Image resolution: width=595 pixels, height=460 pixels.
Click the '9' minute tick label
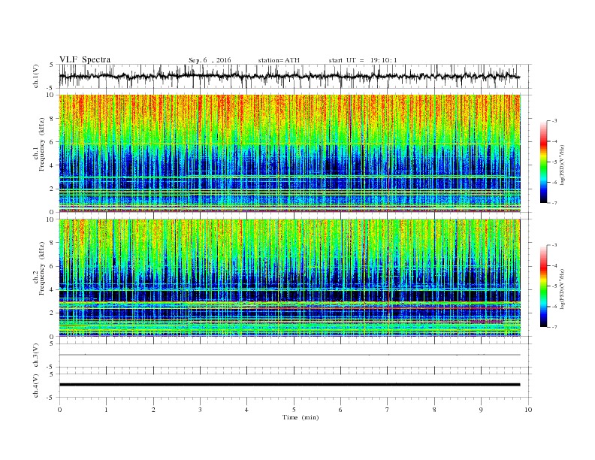coord(481,410)
